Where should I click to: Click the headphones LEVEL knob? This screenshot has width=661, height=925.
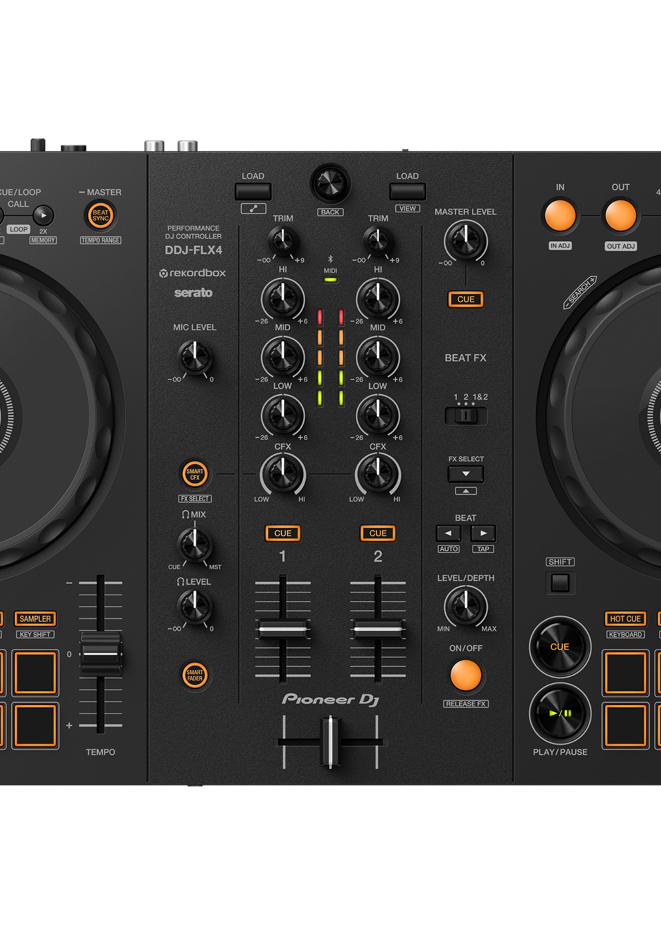point(194,607)
